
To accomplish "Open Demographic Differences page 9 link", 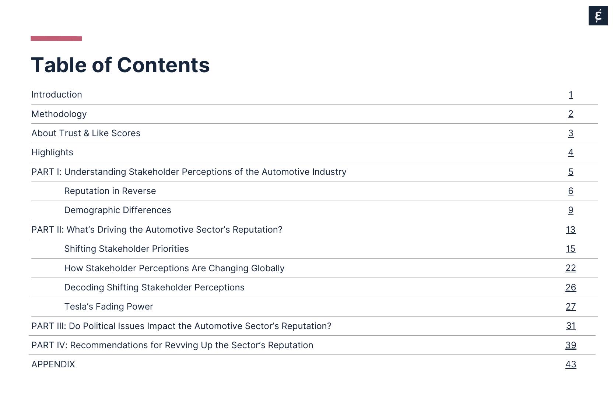I will click(x=571, y=210).
